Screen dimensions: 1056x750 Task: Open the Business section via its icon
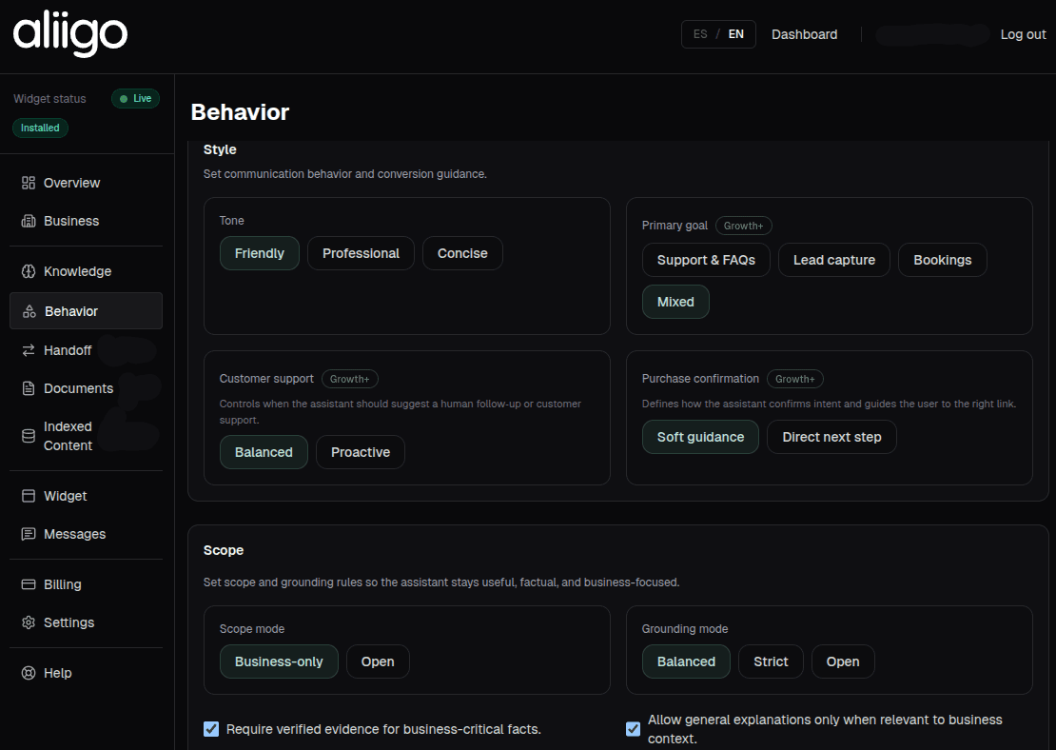pyautogui.click(x=26, y=221)
